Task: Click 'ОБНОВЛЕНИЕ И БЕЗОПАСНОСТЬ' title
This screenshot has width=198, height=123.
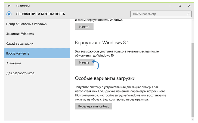Action: click(41, 14)
